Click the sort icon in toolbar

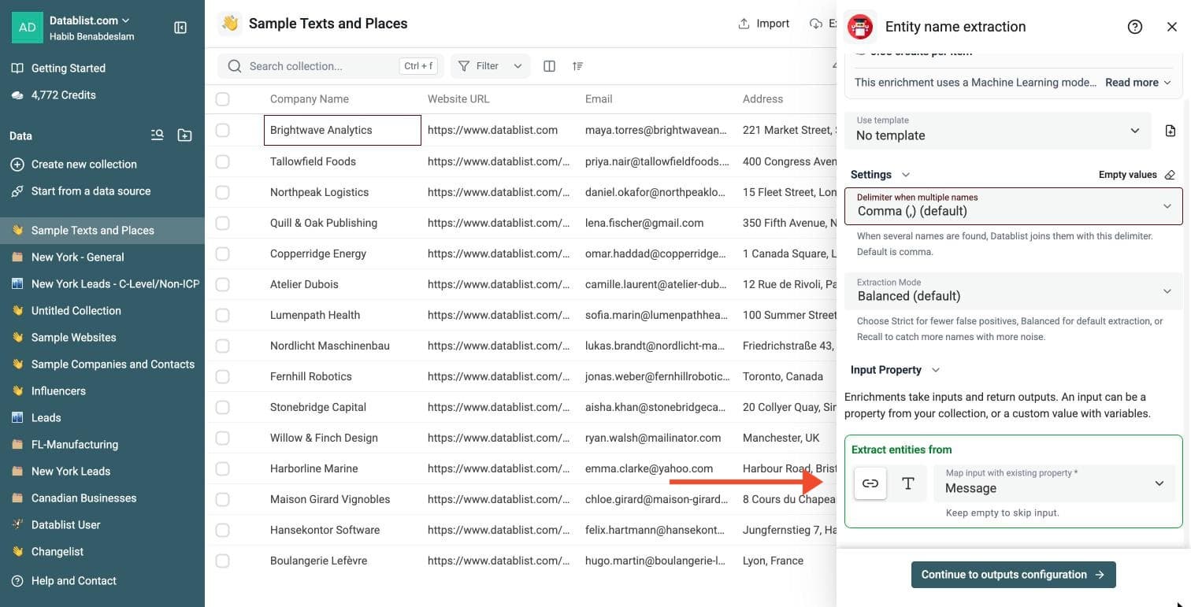tap(578, 66)
